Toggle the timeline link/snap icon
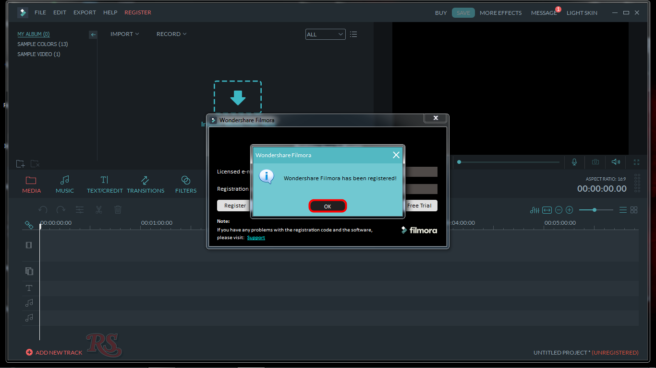656x368 pixels. pyautogui.click(x=29, y=224)
